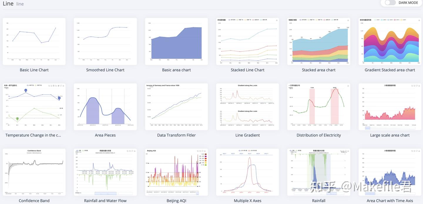Image resolution: width=423 pixels, height=204 pixels.
Task: Open the Basic Line Chart example
Action: click(34, 41)
